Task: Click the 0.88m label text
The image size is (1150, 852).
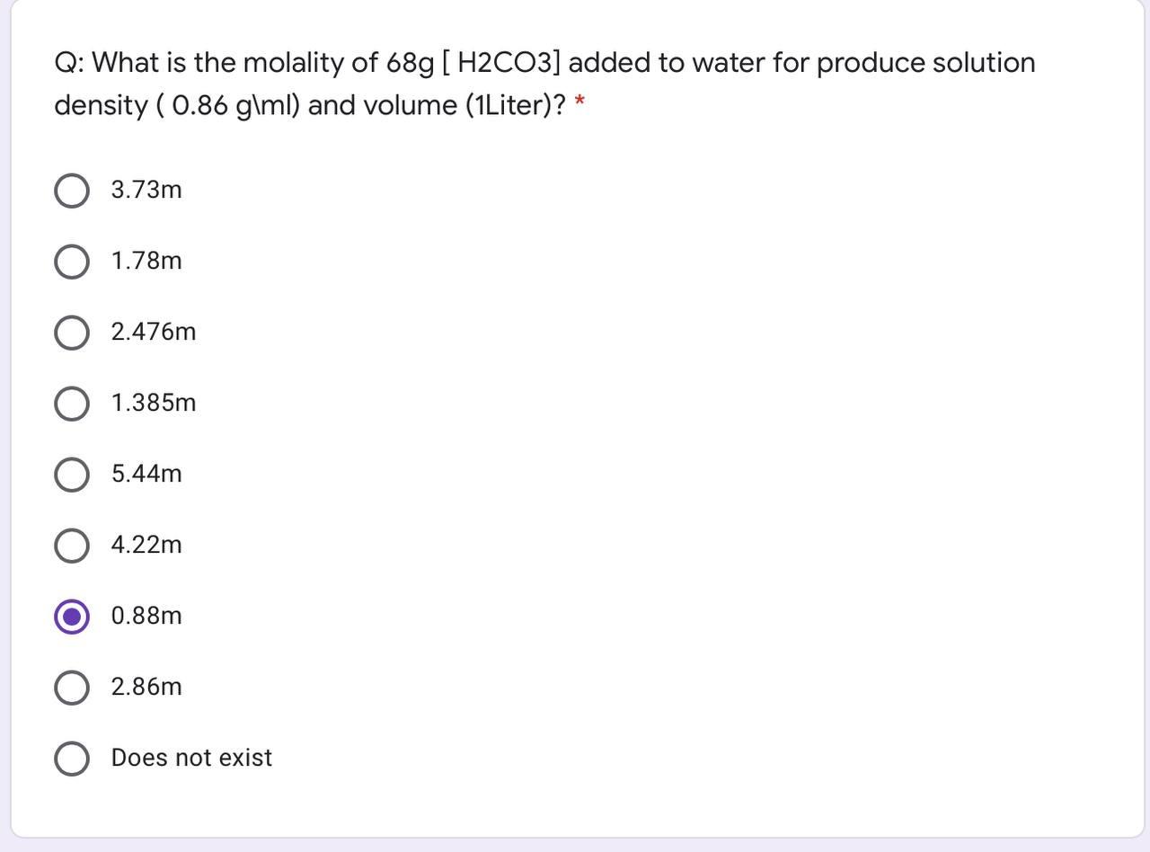Action: click(x=145, y=616)
